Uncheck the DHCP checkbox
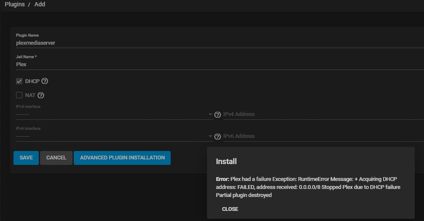The image size is (424, 221). click(x=19, y=81)
